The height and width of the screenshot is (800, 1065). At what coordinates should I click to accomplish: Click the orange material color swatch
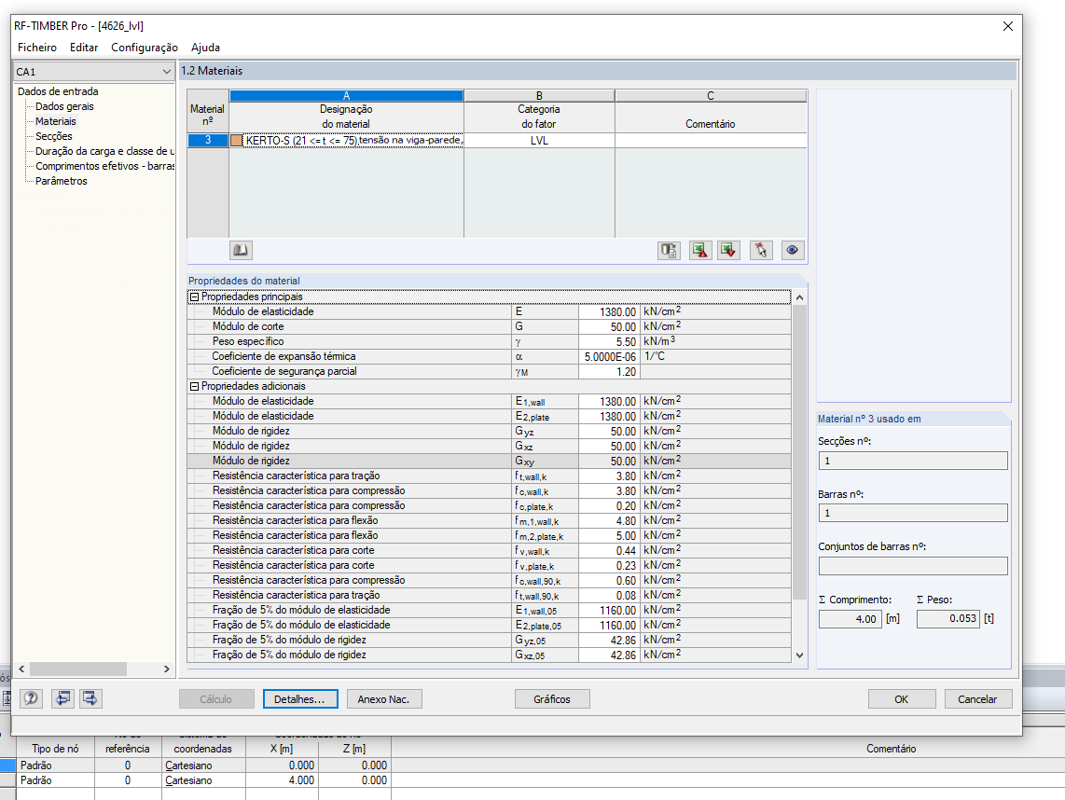(x=236, y=141)
